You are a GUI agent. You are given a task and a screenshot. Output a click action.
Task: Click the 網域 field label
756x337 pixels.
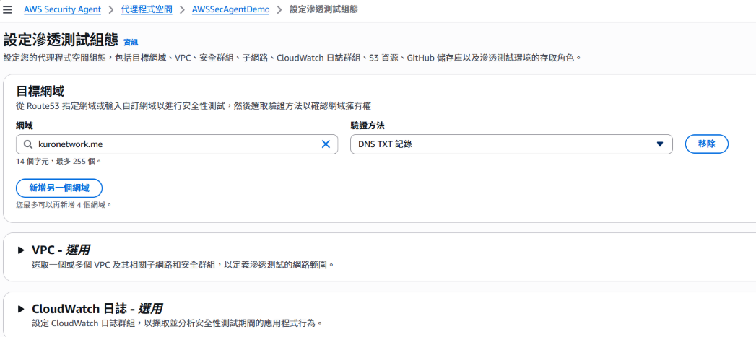coord(24,126)
